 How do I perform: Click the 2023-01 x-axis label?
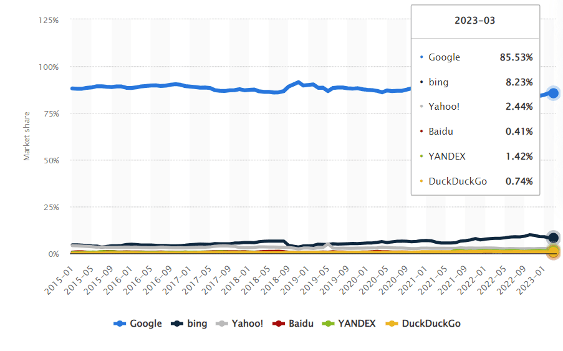[531, 281]
